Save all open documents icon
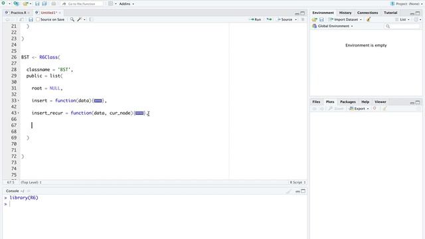The width and height of the screenshot is (425, 239). pos(44,4)
